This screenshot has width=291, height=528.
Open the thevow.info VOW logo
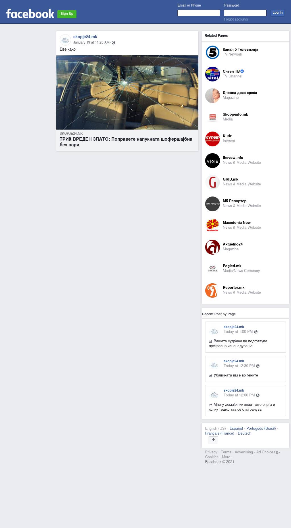tap(213, 161)
